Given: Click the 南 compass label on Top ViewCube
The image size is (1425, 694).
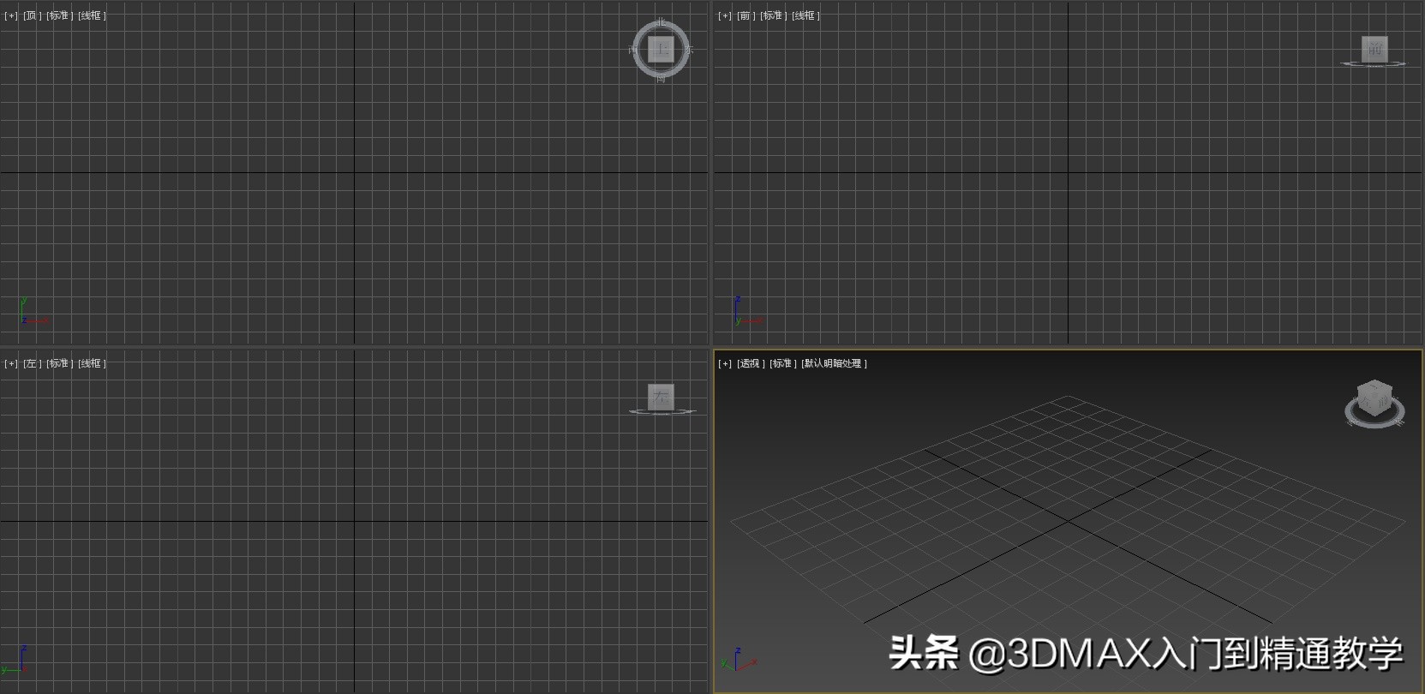Looking at the screenshot, I should coord(661,78).
